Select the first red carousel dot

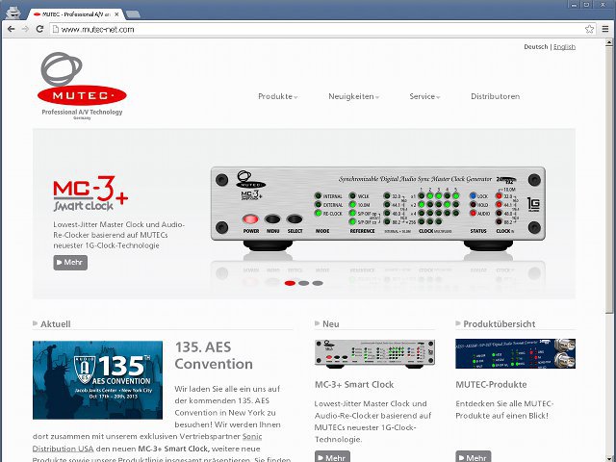(291, 283)
